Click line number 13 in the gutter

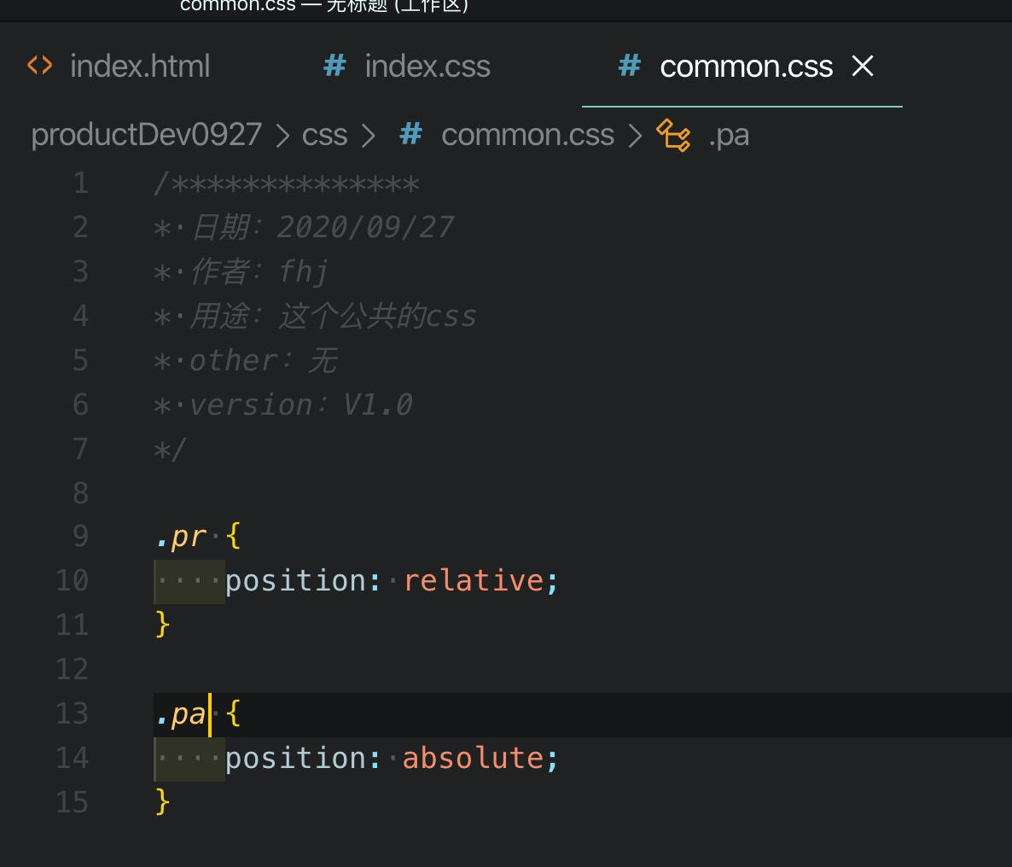(72, 714)
